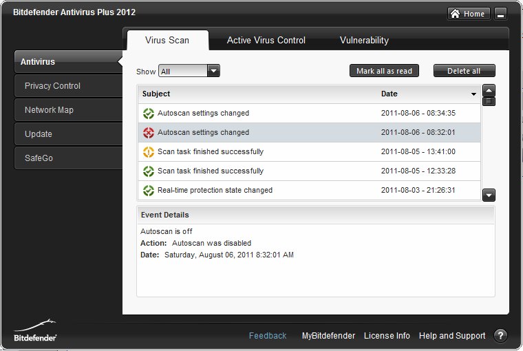Click the event list scroll up arrow
Image resolution: width=523 pixels, height=351 pixels.
489,90
